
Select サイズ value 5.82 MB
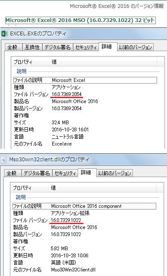[59, 249]
